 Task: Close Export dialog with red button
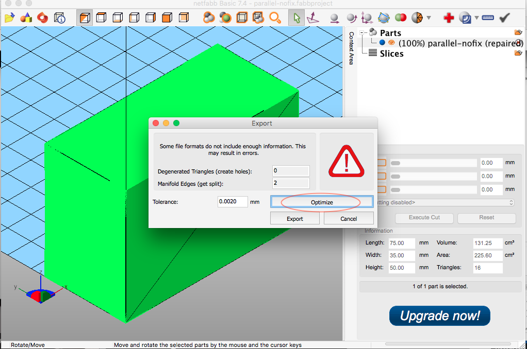click(156, 123)
